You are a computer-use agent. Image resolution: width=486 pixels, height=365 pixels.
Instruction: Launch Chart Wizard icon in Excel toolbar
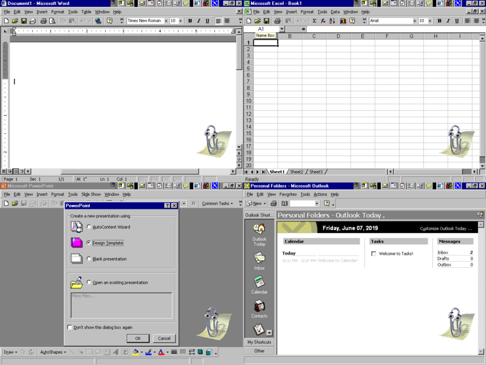pyautogui.click(x=343, y=21)
